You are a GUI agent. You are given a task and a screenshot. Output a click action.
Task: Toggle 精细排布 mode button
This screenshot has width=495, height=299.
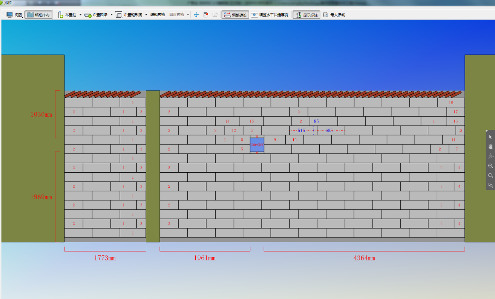(x=38, y=15)
